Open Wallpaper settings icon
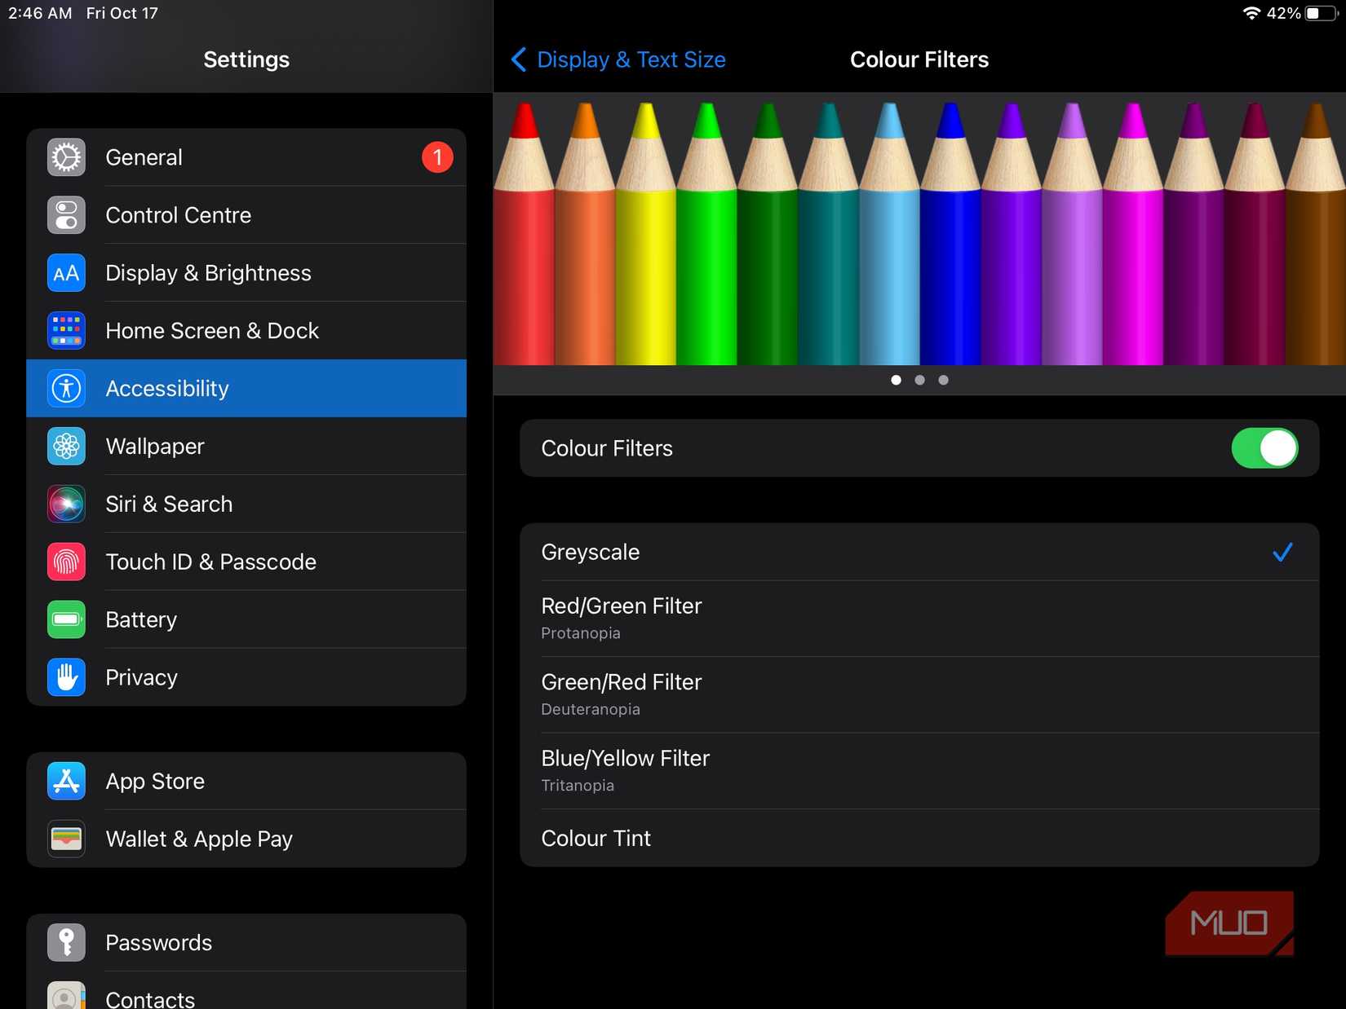Screen dimensions: 1346x1009 (x=66, y=446)
